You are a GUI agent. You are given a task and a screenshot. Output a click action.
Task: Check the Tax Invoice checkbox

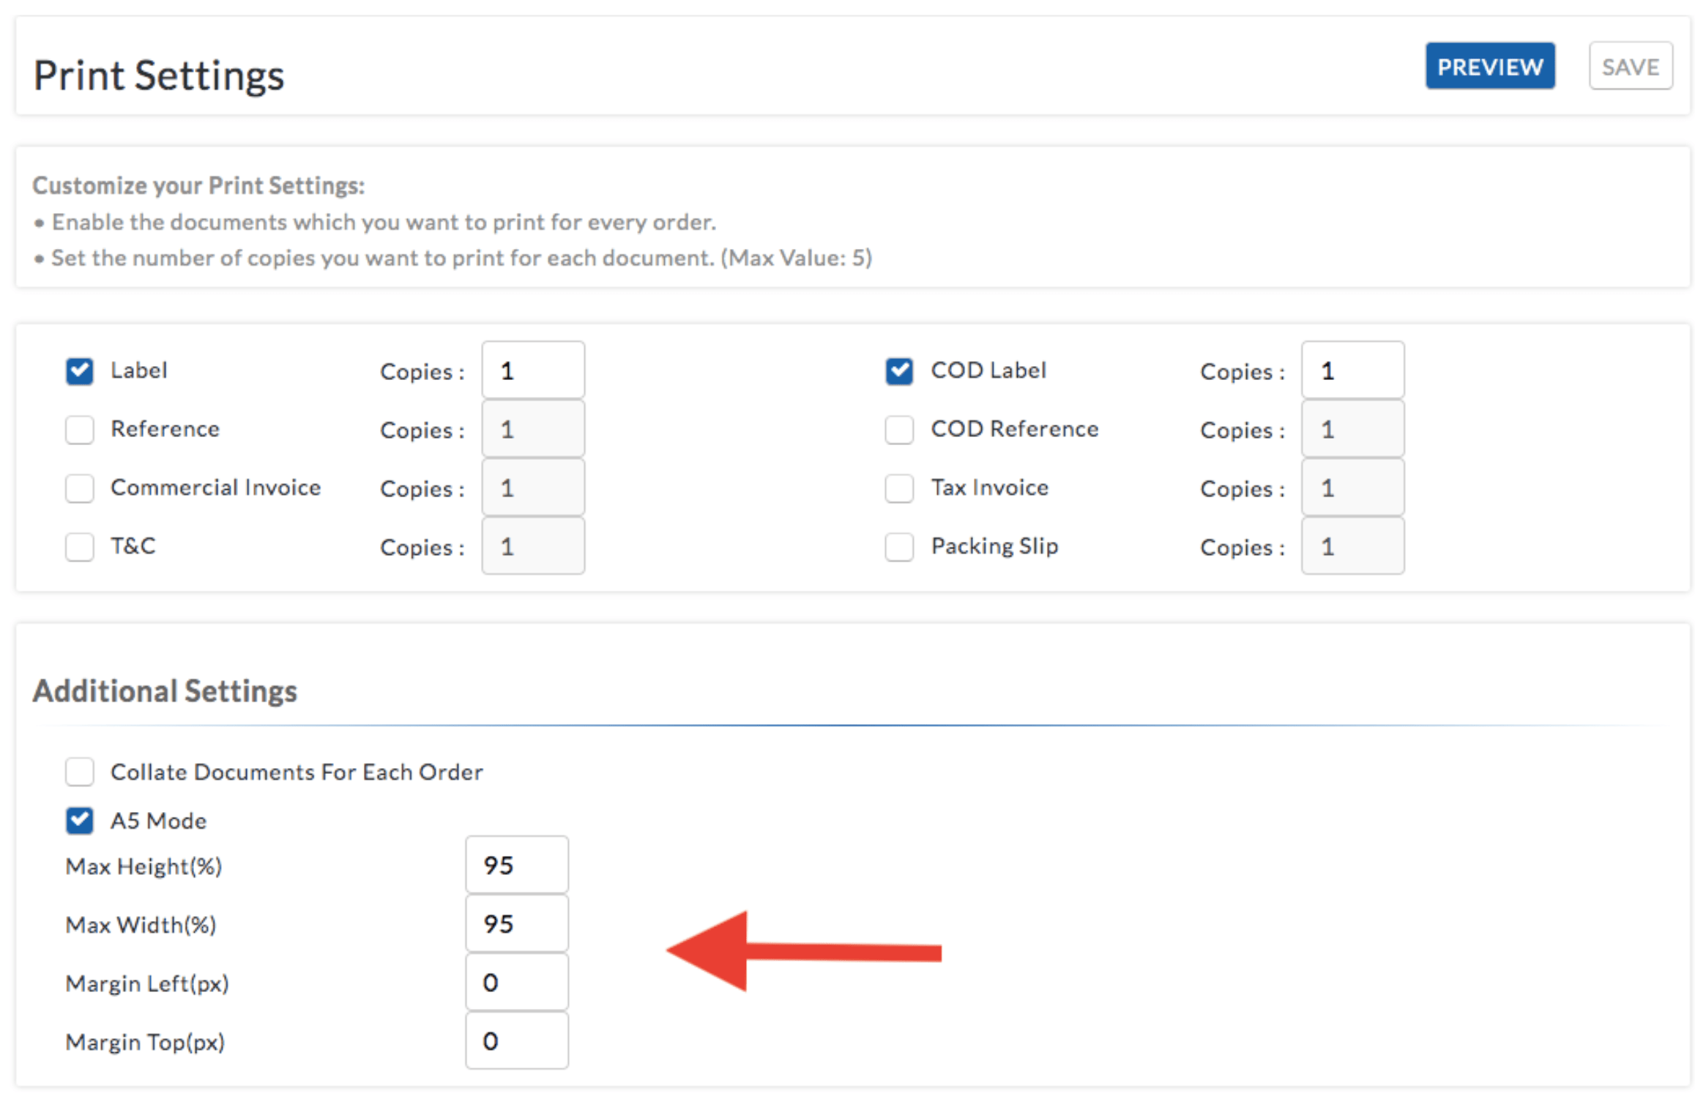[x=899, y=488]
